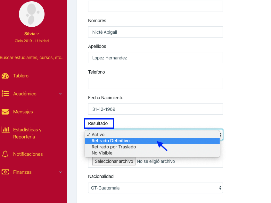Image resolution: width=271 pixels, height=203 pixels.
Task: Click the user avatar picture
Action: 32,14
